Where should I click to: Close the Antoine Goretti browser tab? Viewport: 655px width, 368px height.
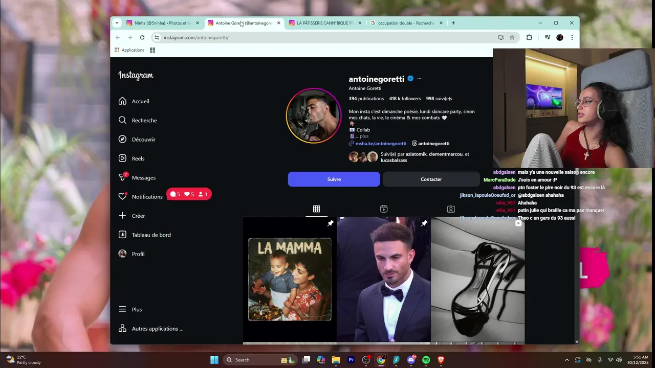point(279,23)
